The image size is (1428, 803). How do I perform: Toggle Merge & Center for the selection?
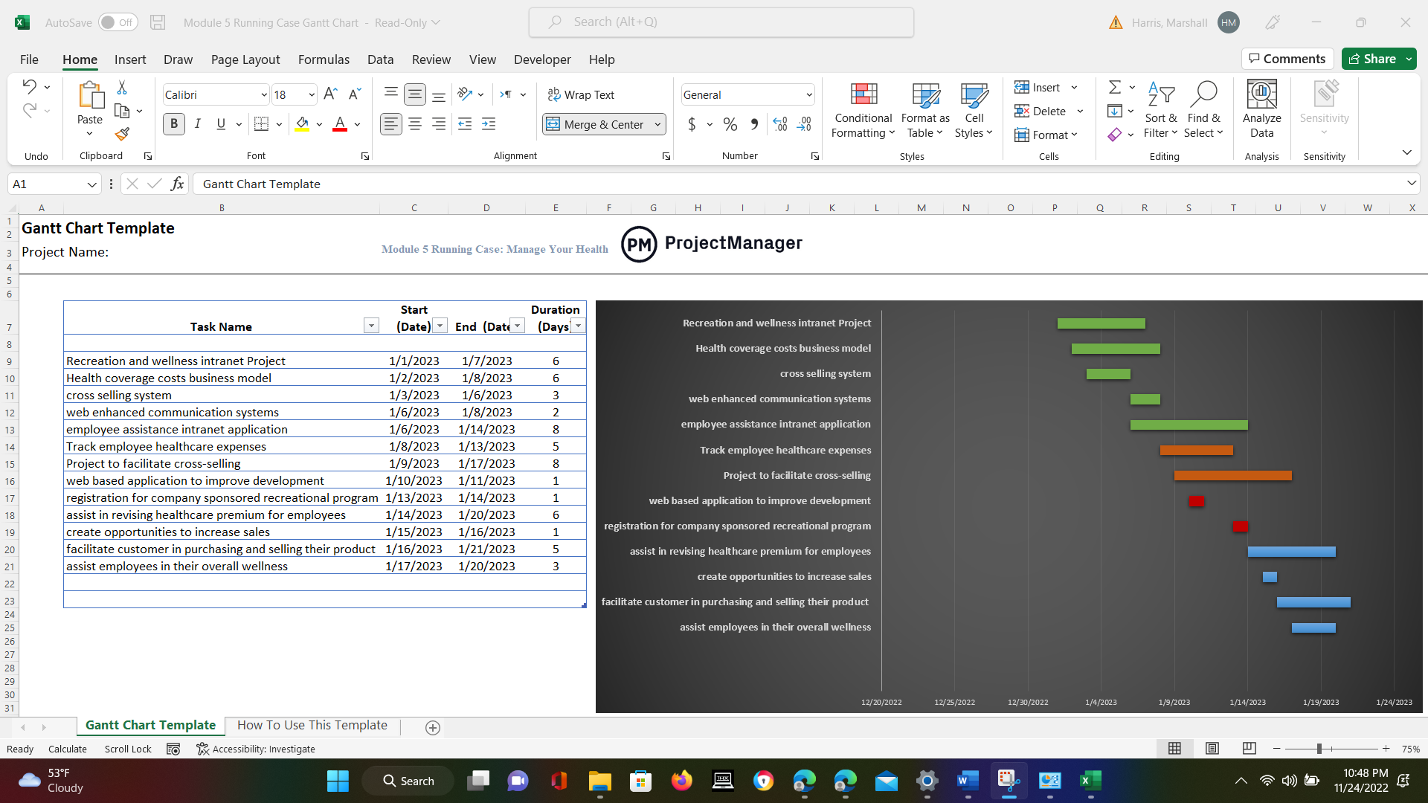pos(596,124)
